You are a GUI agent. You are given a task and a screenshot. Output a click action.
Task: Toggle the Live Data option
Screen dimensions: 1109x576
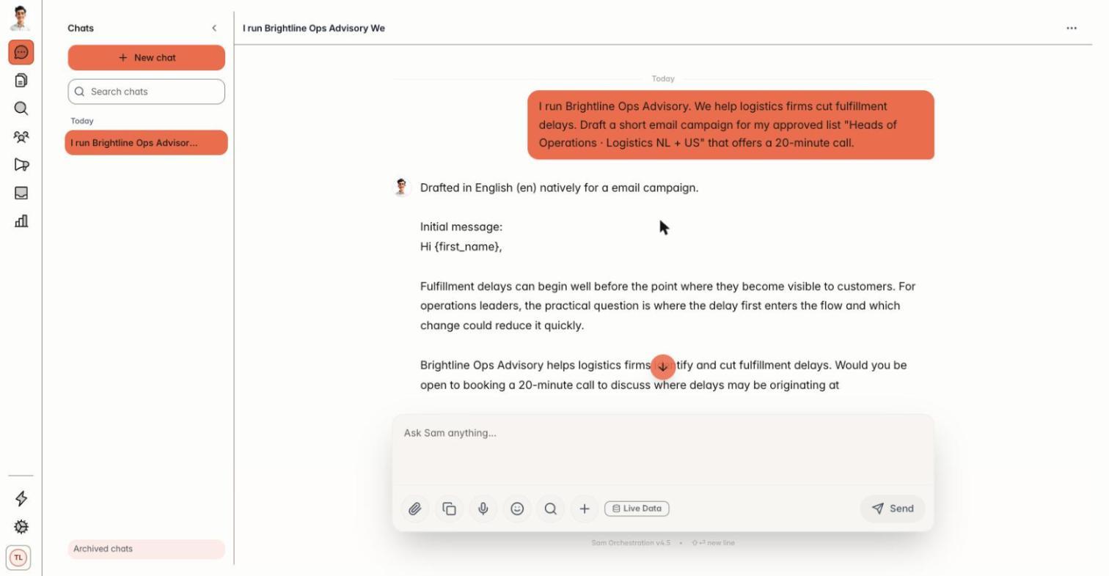637,509
